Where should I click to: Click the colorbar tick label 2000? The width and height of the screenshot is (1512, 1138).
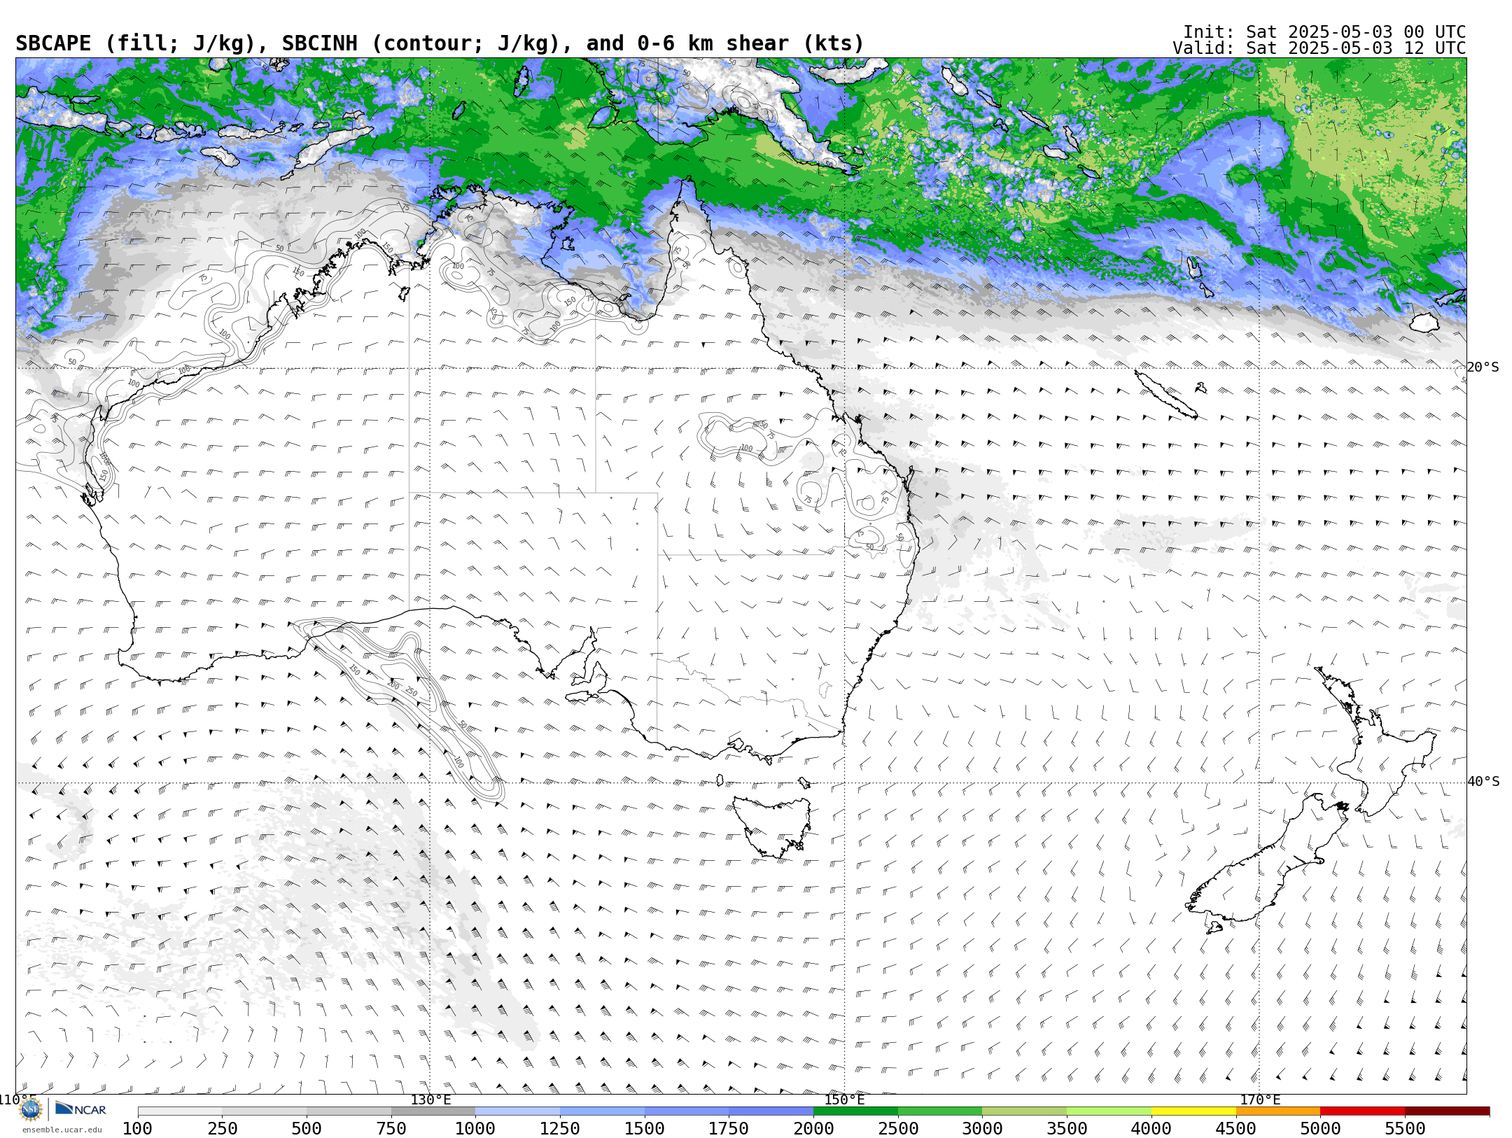coord(813,1128)
